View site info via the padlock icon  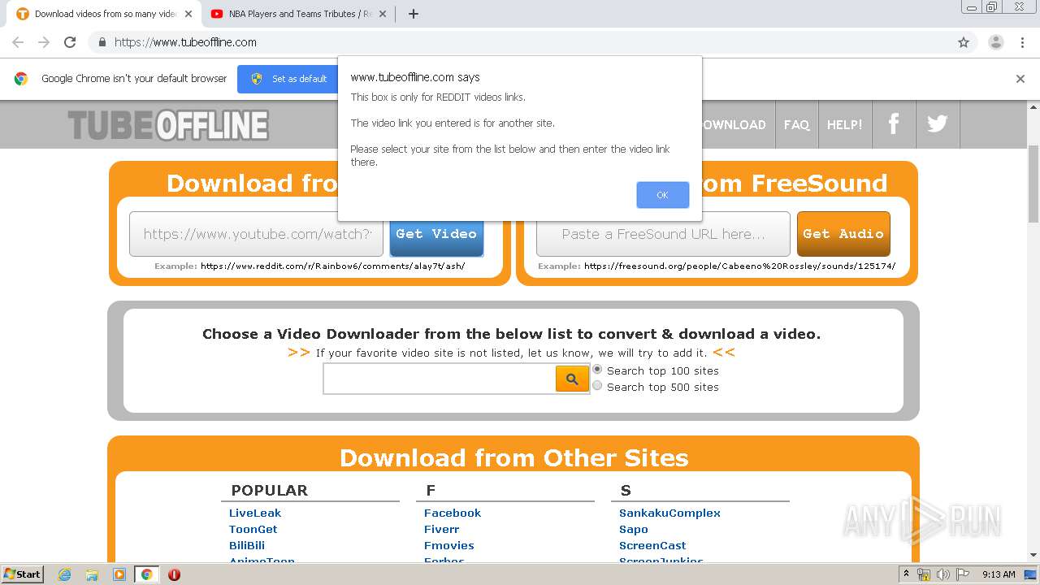click(x=102, y=42)
